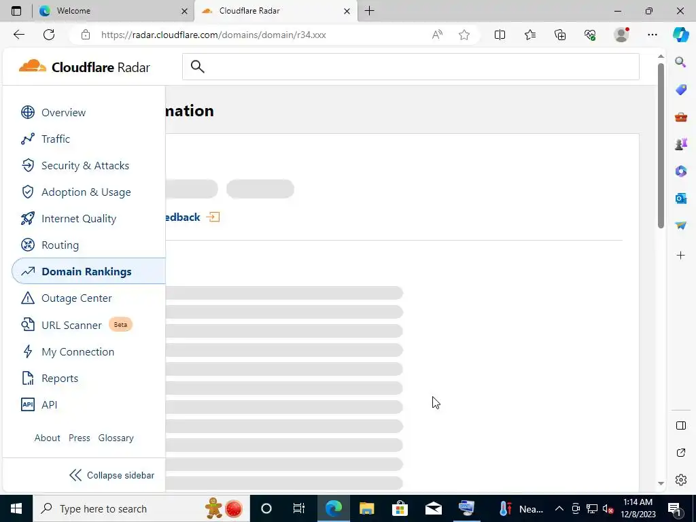
Task: Toggle read aloud in address bar
Action: click(437, 35)
